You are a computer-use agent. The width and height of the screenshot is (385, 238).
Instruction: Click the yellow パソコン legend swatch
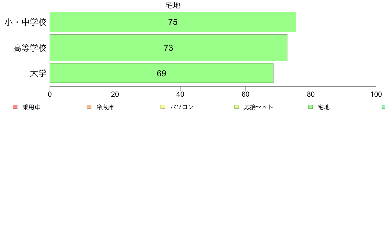(x=163, y=107)
